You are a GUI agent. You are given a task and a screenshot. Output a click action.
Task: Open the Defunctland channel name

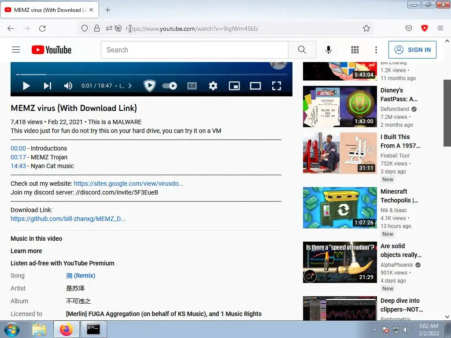[395, 109]
